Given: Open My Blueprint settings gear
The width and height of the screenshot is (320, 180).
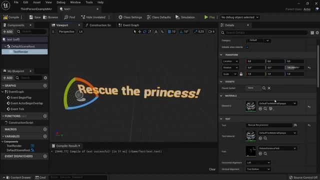Looking at the screenshot, I should click(x=45, y=78).
